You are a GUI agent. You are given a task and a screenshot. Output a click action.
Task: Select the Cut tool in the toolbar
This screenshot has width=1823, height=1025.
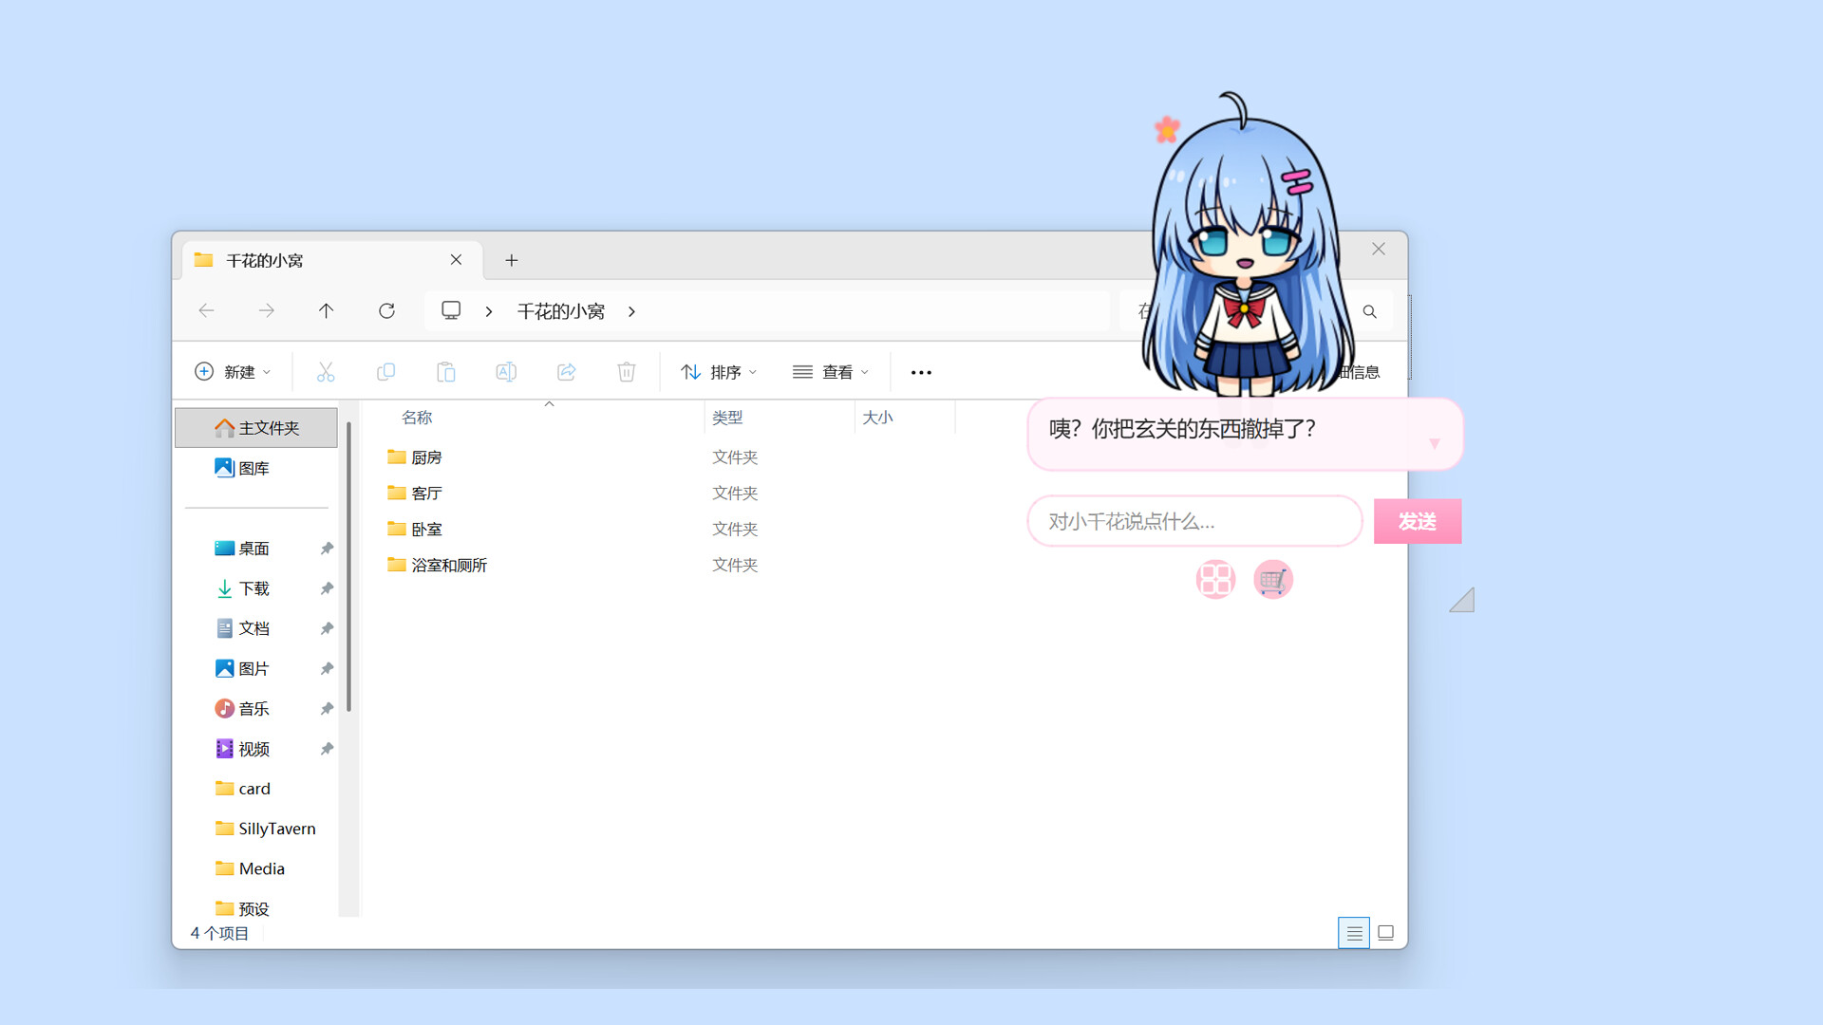[326, 371]
